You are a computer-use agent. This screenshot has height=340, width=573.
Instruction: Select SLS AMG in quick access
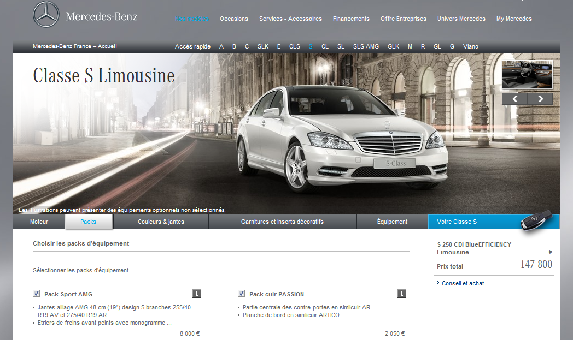tap(366, 47)
